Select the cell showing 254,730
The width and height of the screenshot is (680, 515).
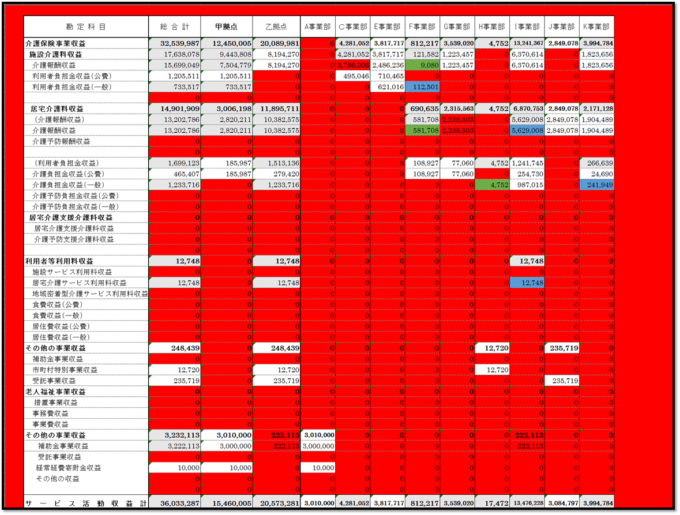point(527,174)
